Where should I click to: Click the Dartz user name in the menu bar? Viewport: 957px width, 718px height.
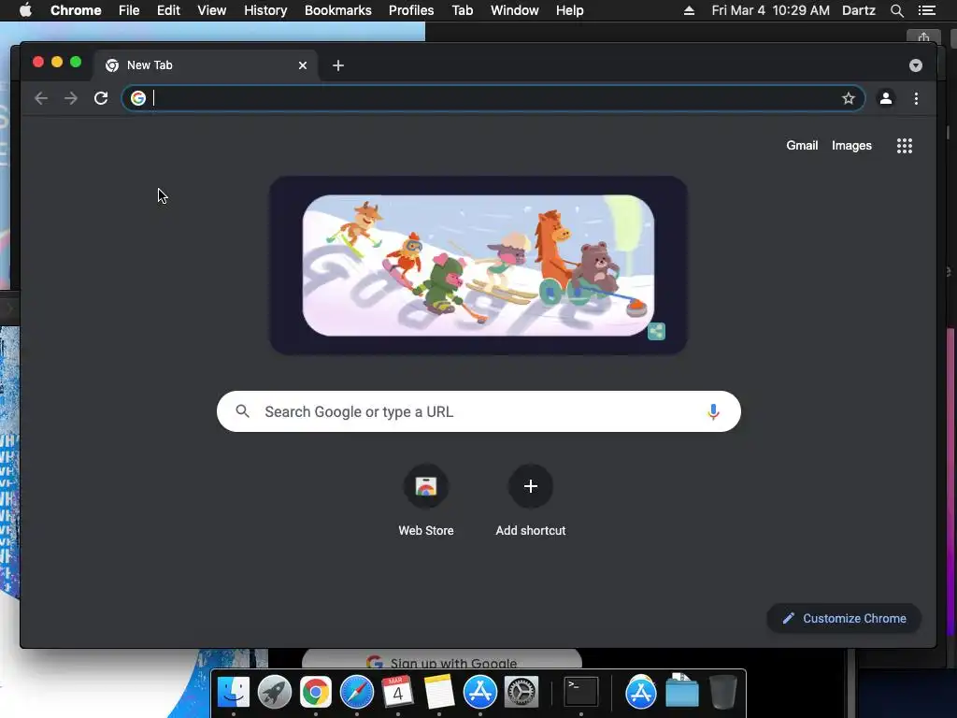coord(859,10)
